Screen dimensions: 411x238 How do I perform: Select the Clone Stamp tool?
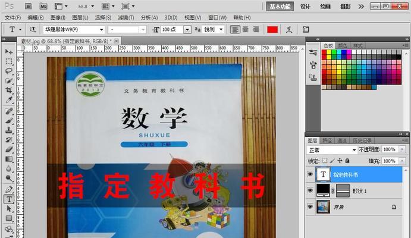point(9,130)
